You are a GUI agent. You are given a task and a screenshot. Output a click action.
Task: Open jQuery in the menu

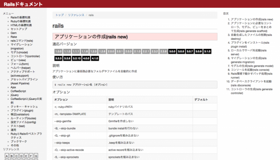pyautogui.click(x=15, y=95)
